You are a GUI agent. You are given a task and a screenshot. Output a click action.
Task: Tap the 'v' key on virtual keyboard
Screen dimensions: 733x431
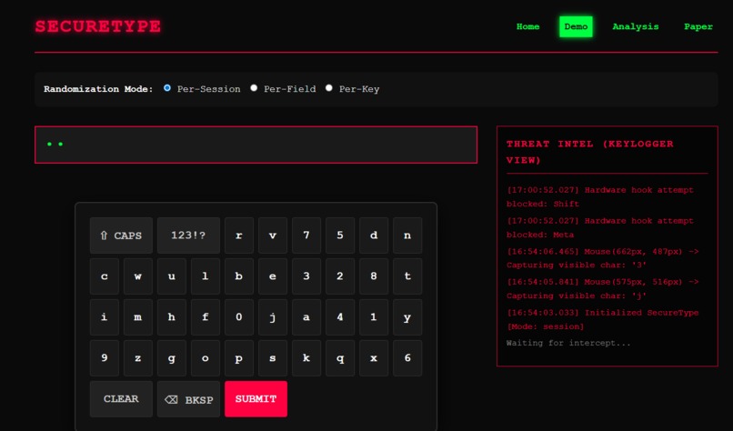pyautogui.click(x=273, y=236)
